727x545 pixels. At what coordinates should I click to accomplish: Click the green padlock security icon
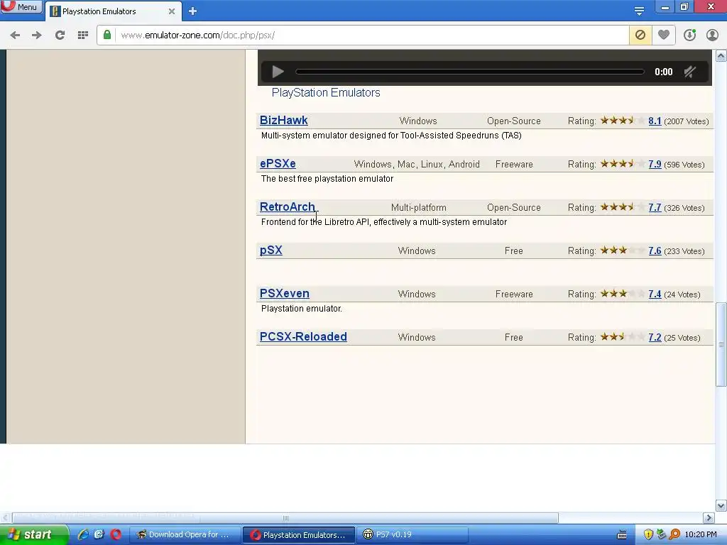point(107,35)
